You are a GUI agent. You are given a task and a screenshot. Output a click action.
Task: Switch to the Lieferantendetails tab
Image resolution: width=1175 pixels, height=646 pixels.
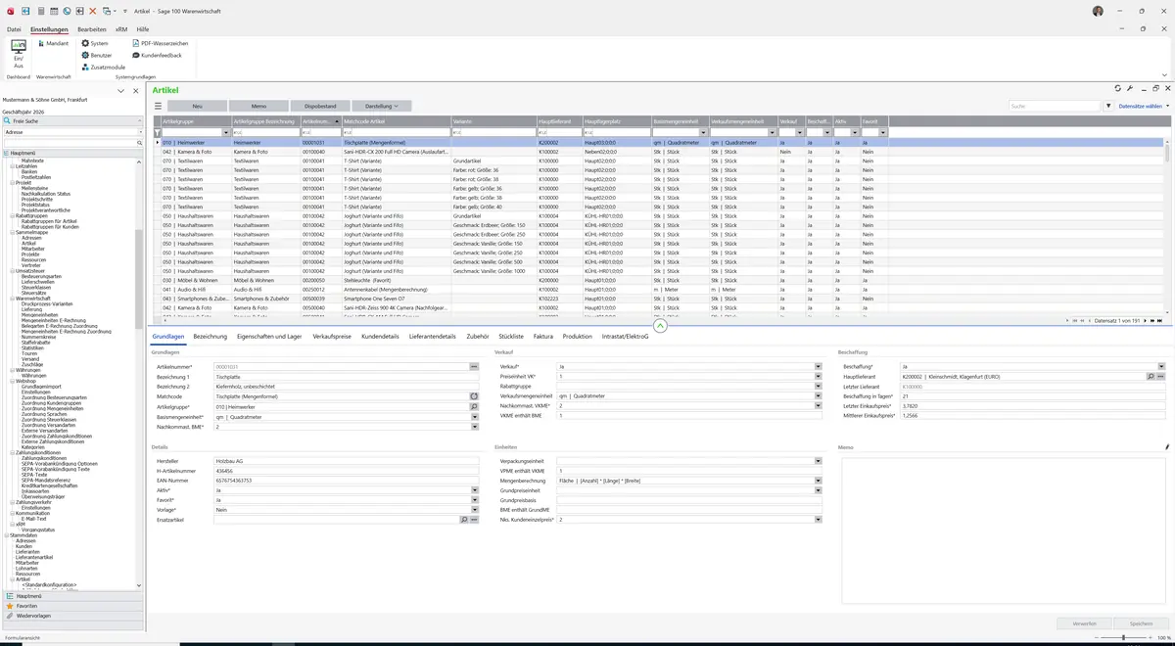[433, 336]
